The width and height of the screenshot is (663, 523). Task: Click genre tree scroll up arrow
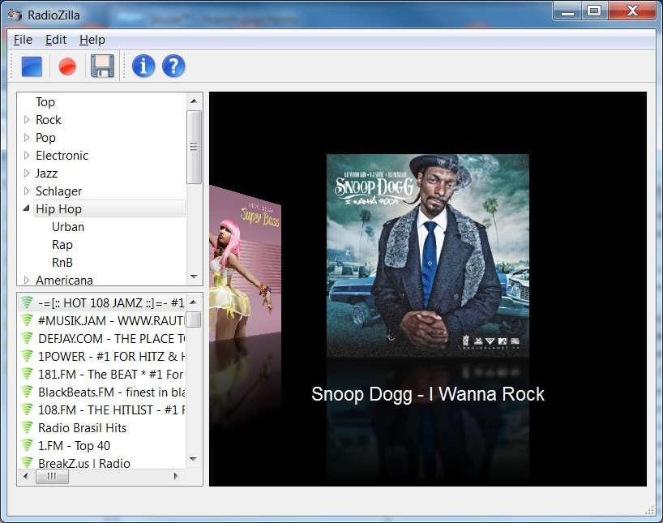(x=194, y=101)
